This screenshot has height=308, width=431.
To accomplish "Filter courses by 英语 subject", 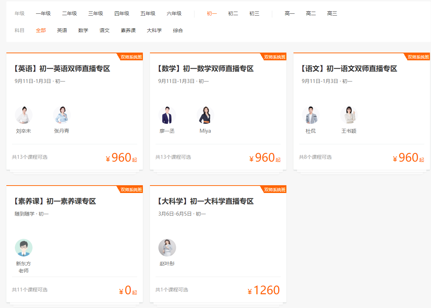I will (62, 30).
